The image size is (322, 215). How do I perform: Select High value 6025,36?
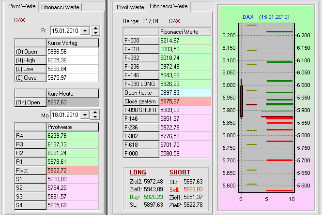click(72, 60)
